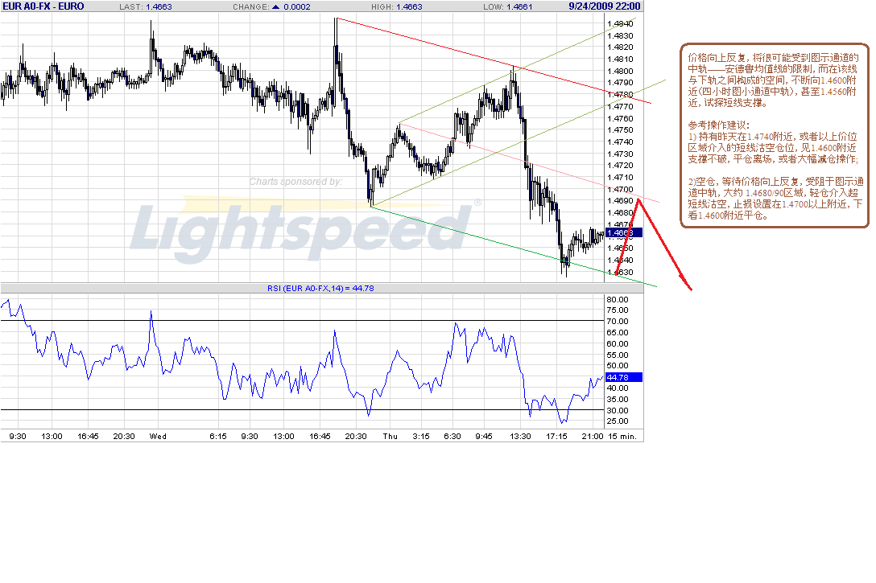Click the 1.4700 price axis label
Image resolution: width=876 pixels, height=583 pixels.
coord(620,190)
